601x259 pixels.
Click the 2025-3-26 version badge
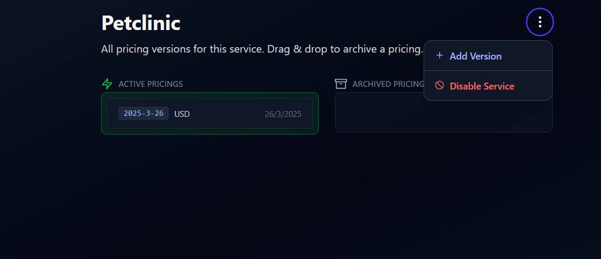pyautogui.click(x=144, y=113)
